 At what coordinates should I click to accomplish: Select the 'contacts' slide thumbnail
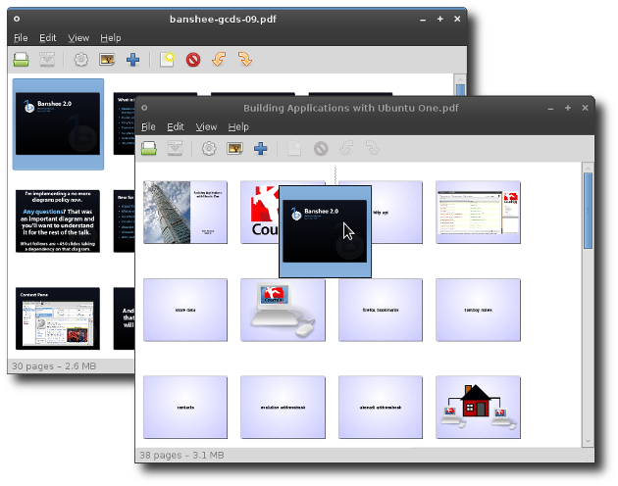click(185, 408)
